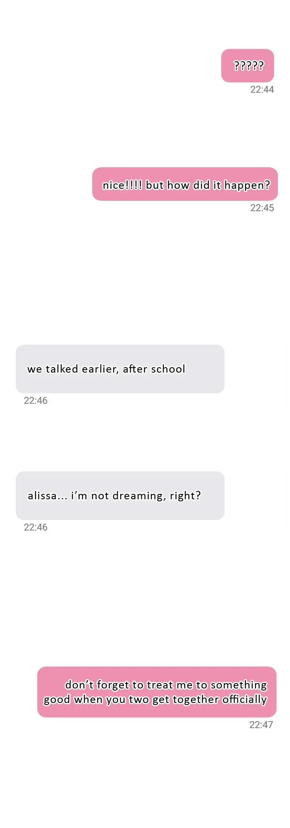290x828 pixels.
Task: Click the 22:45 timestamp
Action: tap(262, 208)
